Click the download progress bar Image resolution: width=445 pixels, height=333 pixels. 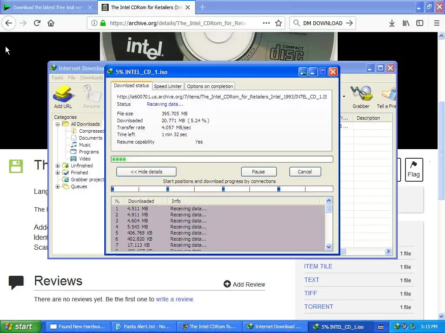point(222,159)
